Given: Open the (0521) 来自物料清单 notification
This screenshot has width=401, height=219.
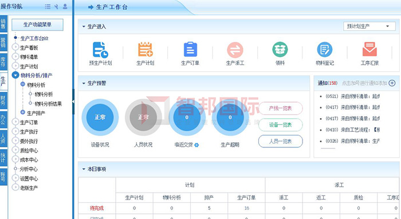Looking at the screenshot, I should (x=352, y=96).
